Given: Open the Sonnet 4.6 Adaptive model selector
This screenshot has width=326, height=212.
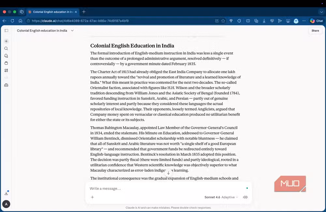Looking at the screenshot, I should point(221,197).
